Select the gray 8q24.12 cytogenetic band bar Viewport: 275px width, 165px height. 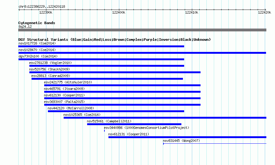click(142, 30)
